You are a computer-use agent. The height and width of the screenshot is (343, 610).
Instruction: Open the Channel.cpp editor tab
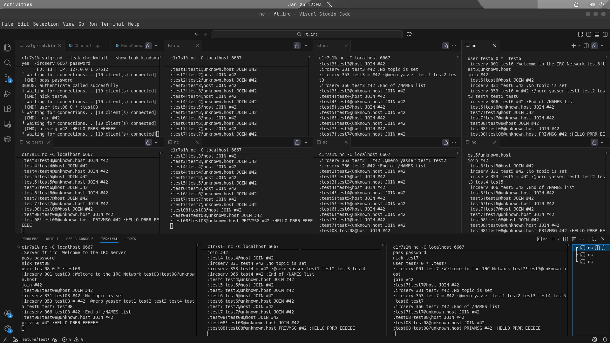(88, 46)
